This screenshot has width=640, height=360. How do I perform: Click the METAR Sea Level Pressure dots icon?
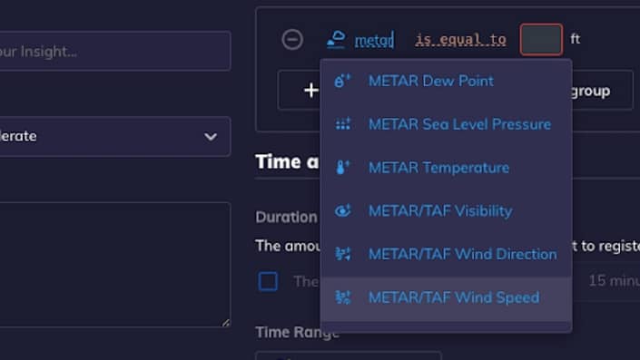(342, 124)
